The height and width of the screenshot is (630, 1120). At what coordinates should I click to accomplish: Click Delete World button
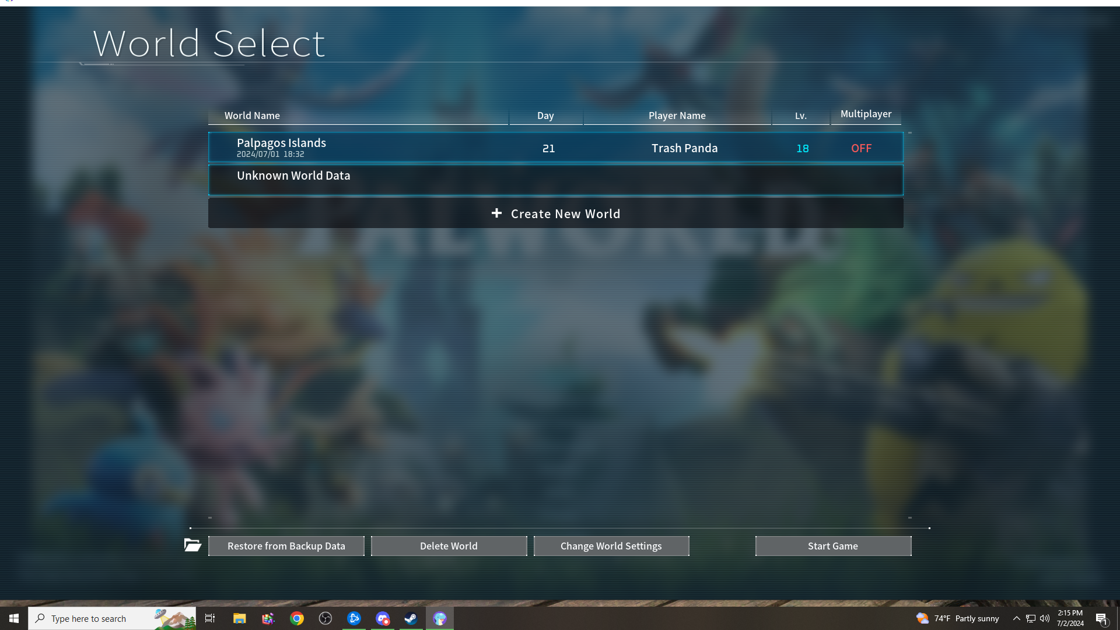click(x=449, y=546)
